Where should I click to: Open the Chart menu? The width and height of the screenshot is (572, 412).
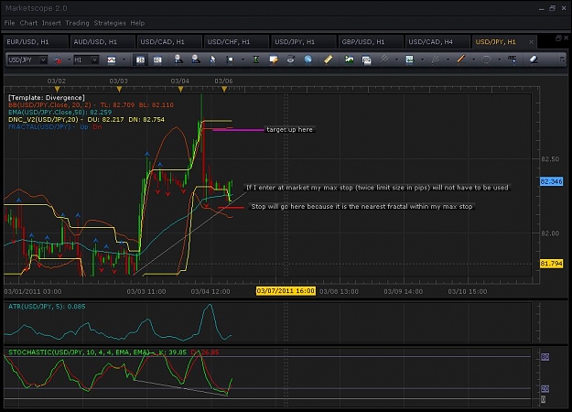pyautogui.click(x=28, y=23)
